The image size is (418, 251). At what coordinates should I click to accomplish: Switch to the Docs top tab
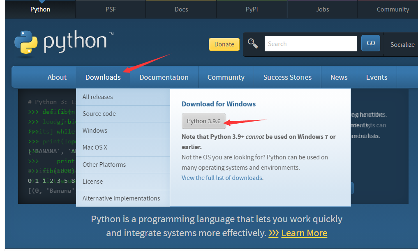pos(181,9)
